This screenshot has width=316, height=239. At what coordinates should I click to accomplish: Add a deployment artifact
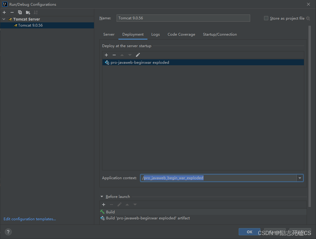click(x=106, y=55)
